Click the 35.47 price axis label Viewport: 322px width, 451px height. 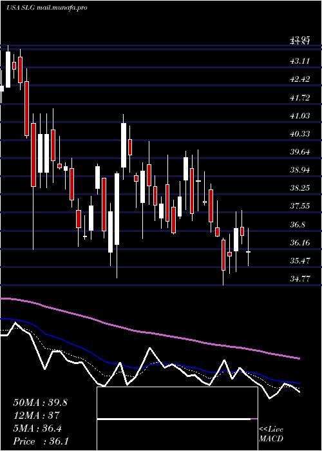click(x=300, y=261)
